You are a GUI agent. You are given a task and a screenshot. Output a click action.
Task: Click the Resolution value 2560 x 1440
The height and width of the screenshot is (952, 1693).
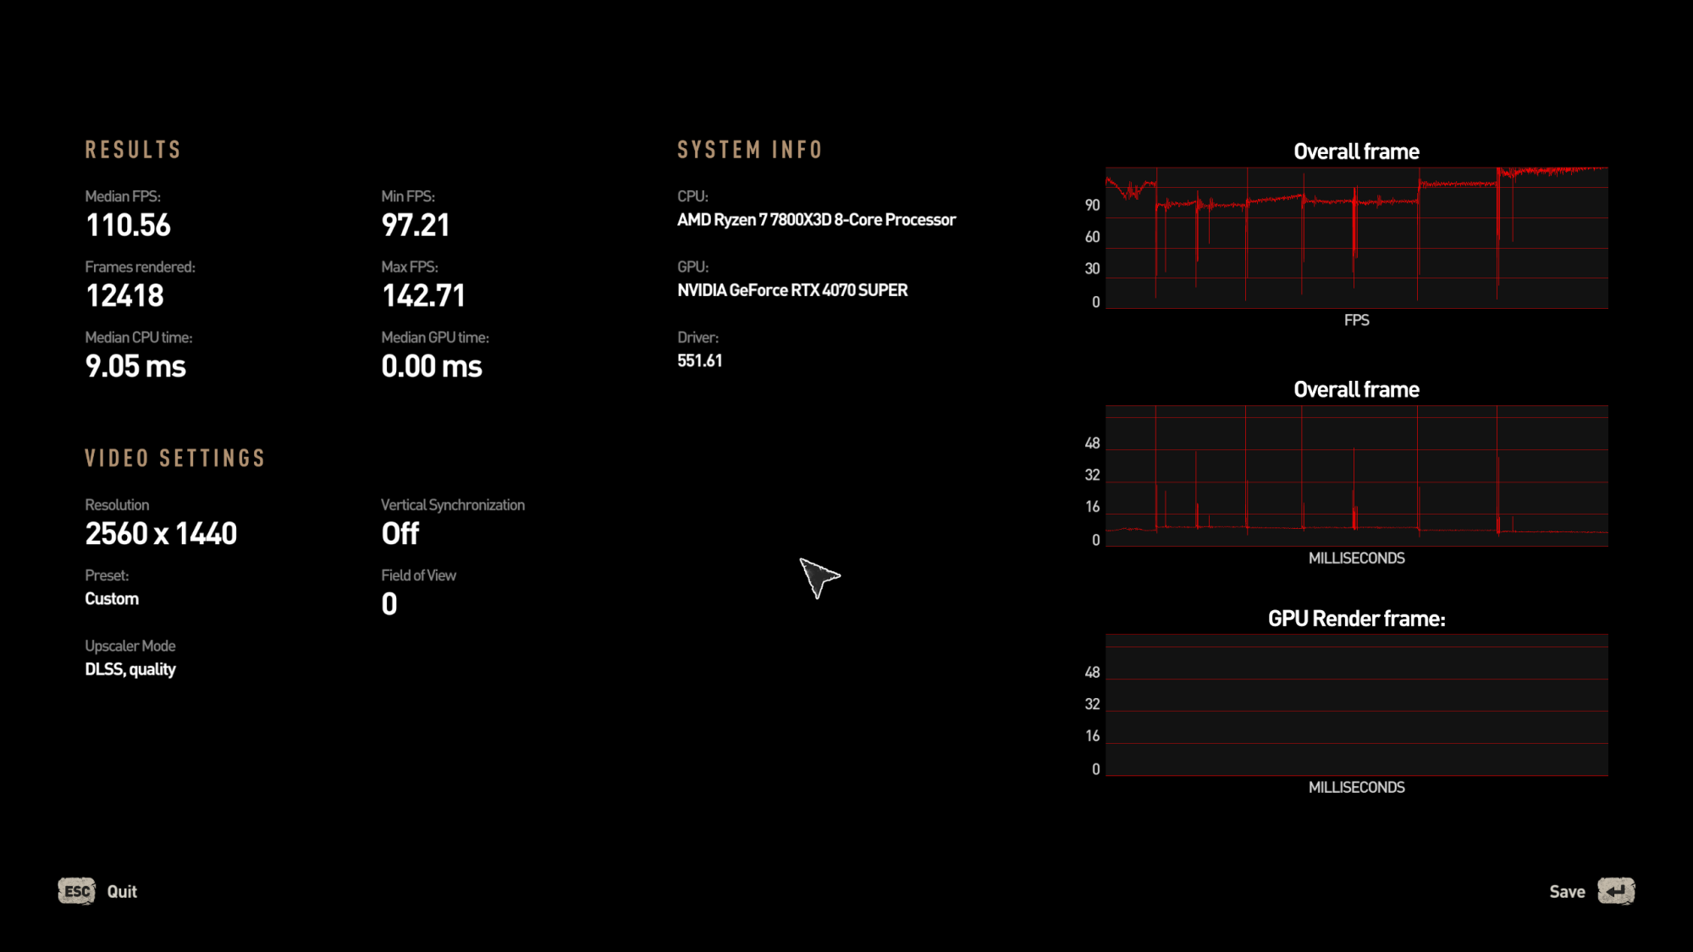point(161,534)
